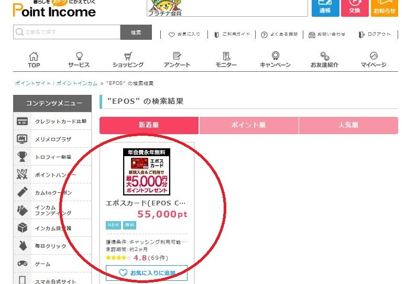
Task: Open the お友達紹介 friends icon
Action: click(x=324, y=56)
